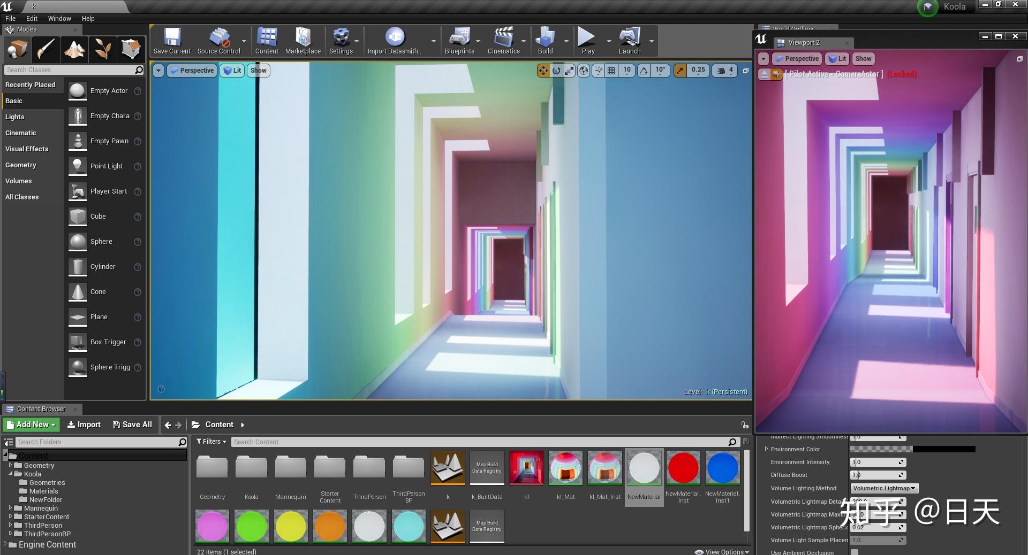Image resolution: width=1028 pixels, height=555 pixels.
Task: Select the Materials folder in tree
Action: 44,491
